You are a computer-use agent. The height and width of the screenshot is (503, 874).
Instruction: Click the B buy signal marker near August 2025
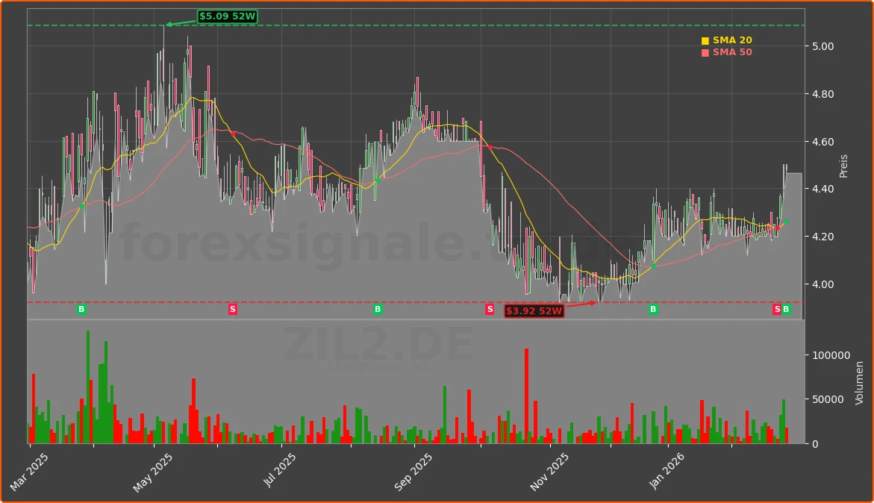point(377,308)
